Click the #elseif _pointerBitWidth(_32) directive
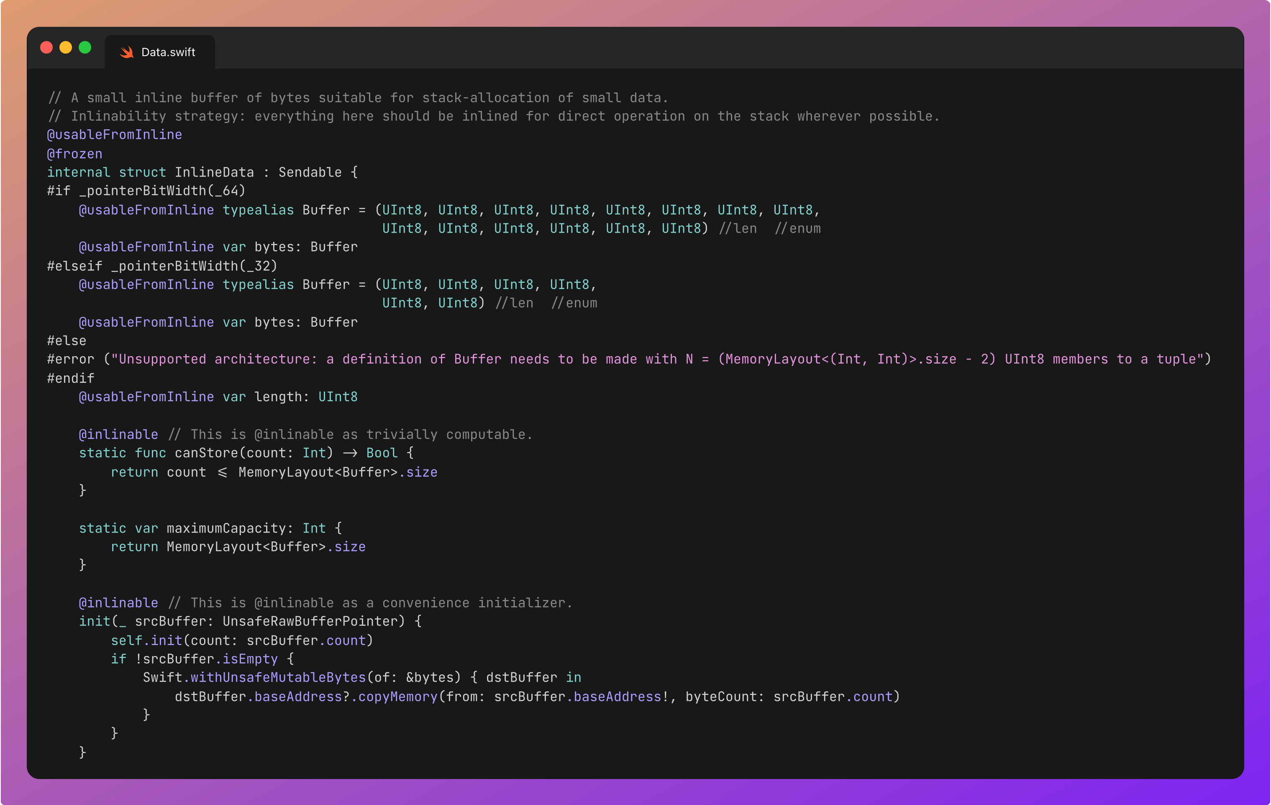 tap(162, 266)
